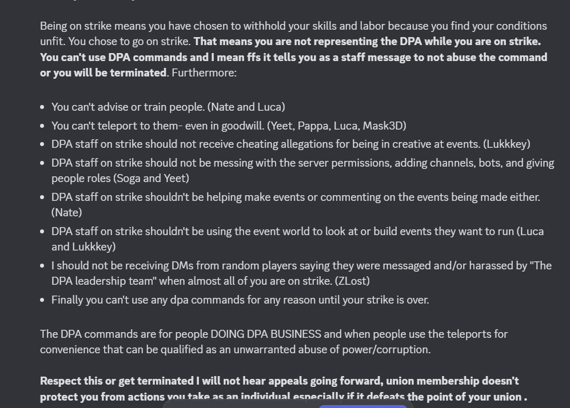This screenshot has height=408, width=570.
Task: Click the word 'Furthermore:'
Action: tap(204, 73)
